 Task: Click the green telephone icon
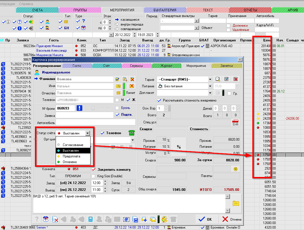[x=131, y=133]
